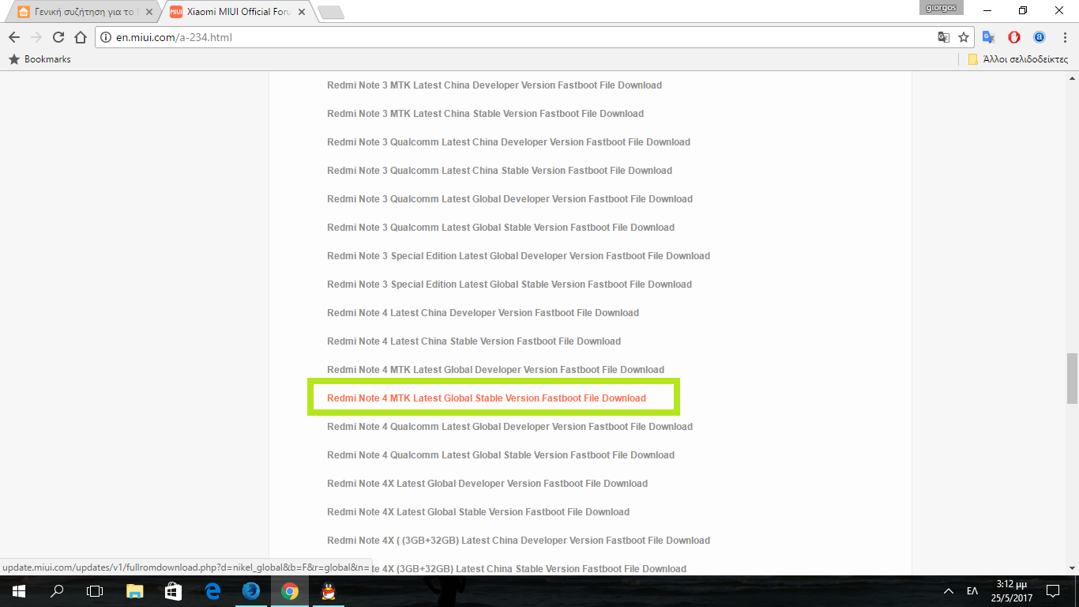This screenshot has width=1079, height=607.
Task: Open the Άλλοι σελιδοδείκτες bookmarks folder
Action: point(1018,59)
